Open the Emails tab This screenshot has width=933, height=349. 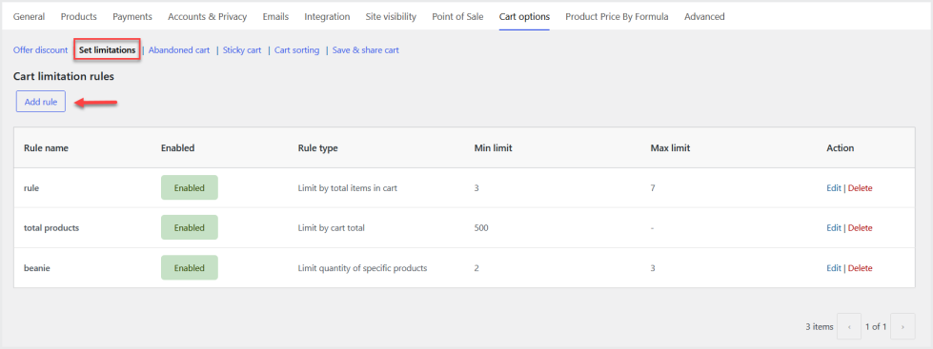coord(275,16)
